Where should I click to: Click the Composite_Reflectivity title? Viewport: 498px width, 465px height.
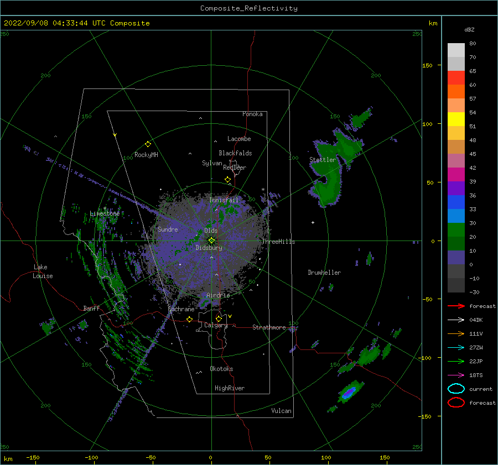pos(249,8)
